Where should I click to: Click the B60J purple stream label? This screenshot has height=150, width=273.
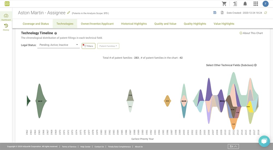point(222,101)
